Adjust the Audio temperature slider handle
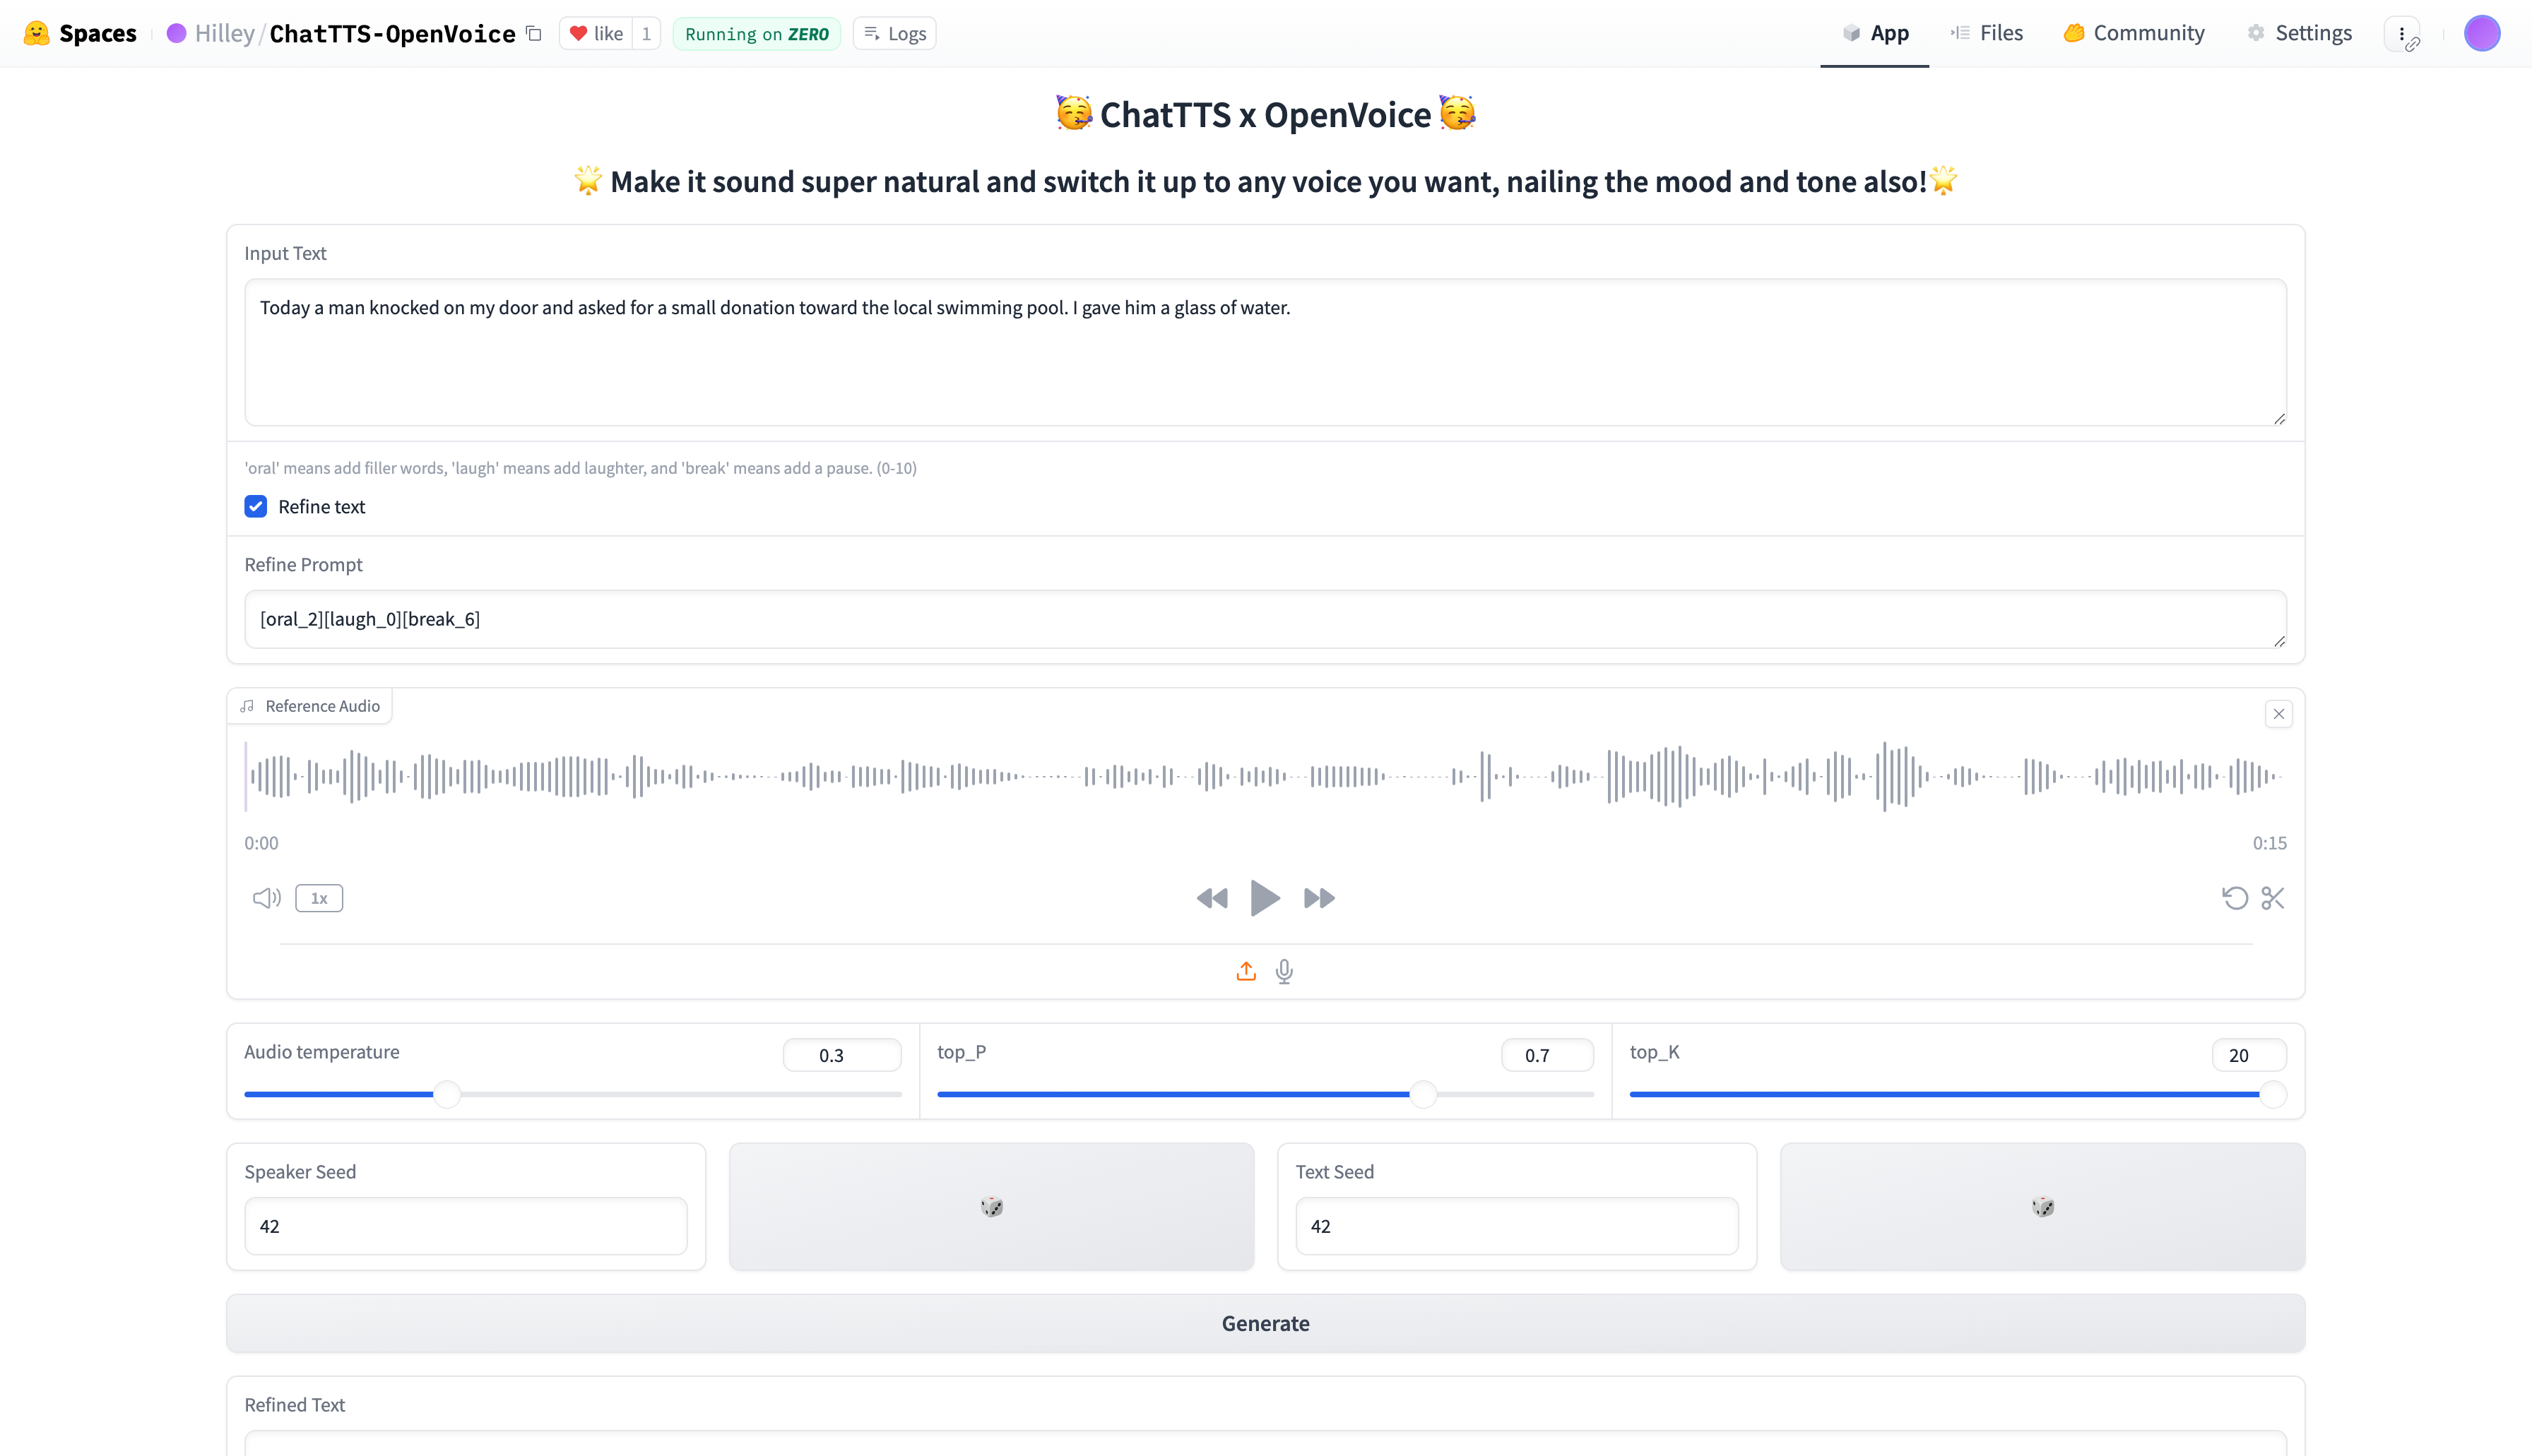Image resolution: width=2532 pixels, height=1456 pixels. point(446,1094)
